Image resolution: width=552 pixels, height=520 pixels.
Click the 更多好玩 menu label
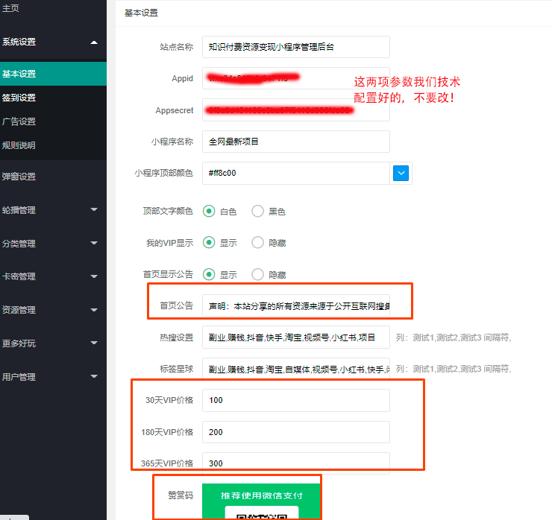click(x=19, y=343)
